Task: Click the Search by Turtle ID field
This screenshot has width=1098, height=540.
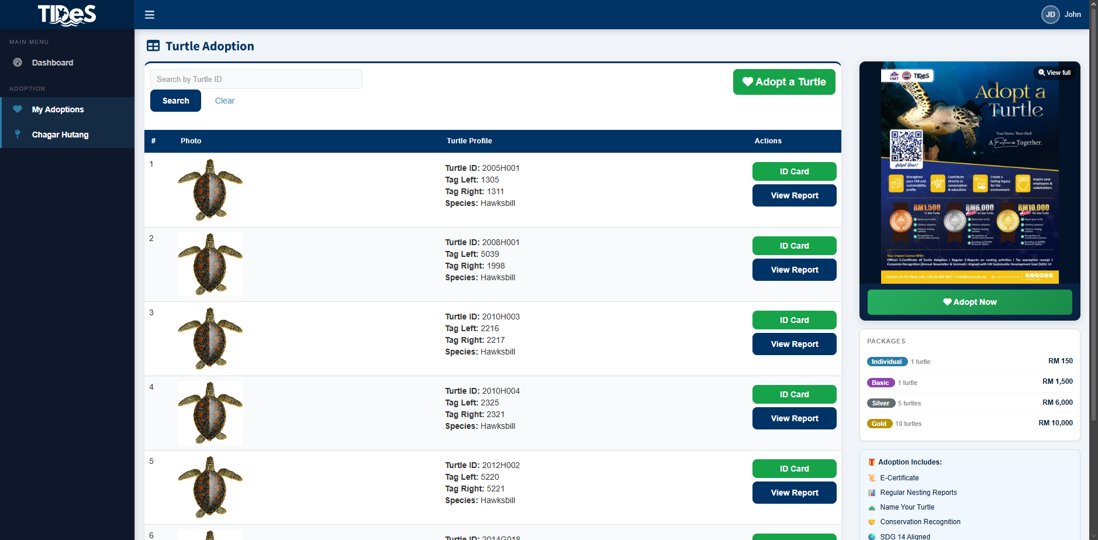Action: click(256, 79)
